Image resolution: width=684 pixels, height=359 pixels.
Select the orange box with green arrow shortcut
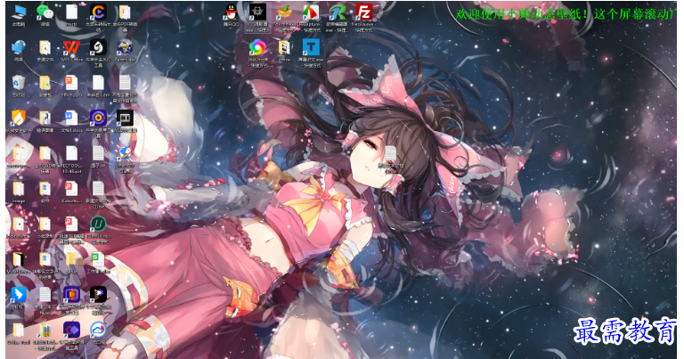pyautogui.click(x=284, y=12)
